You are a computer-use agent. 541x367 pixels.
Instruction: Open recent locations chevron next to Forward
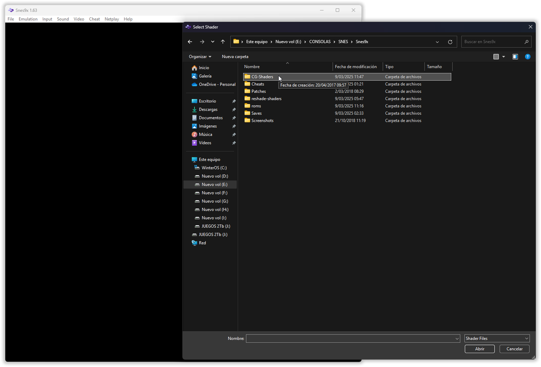213,42
